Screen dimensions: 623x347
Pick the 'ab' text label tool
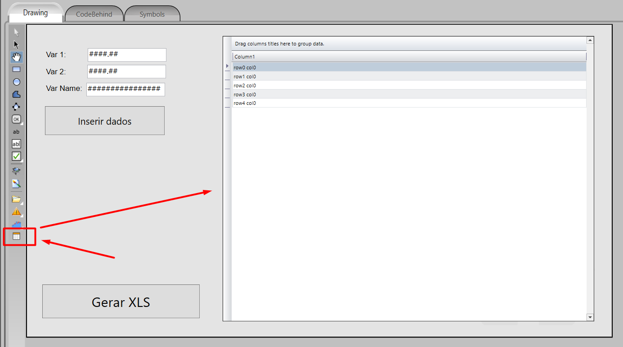tap(16, 132)
